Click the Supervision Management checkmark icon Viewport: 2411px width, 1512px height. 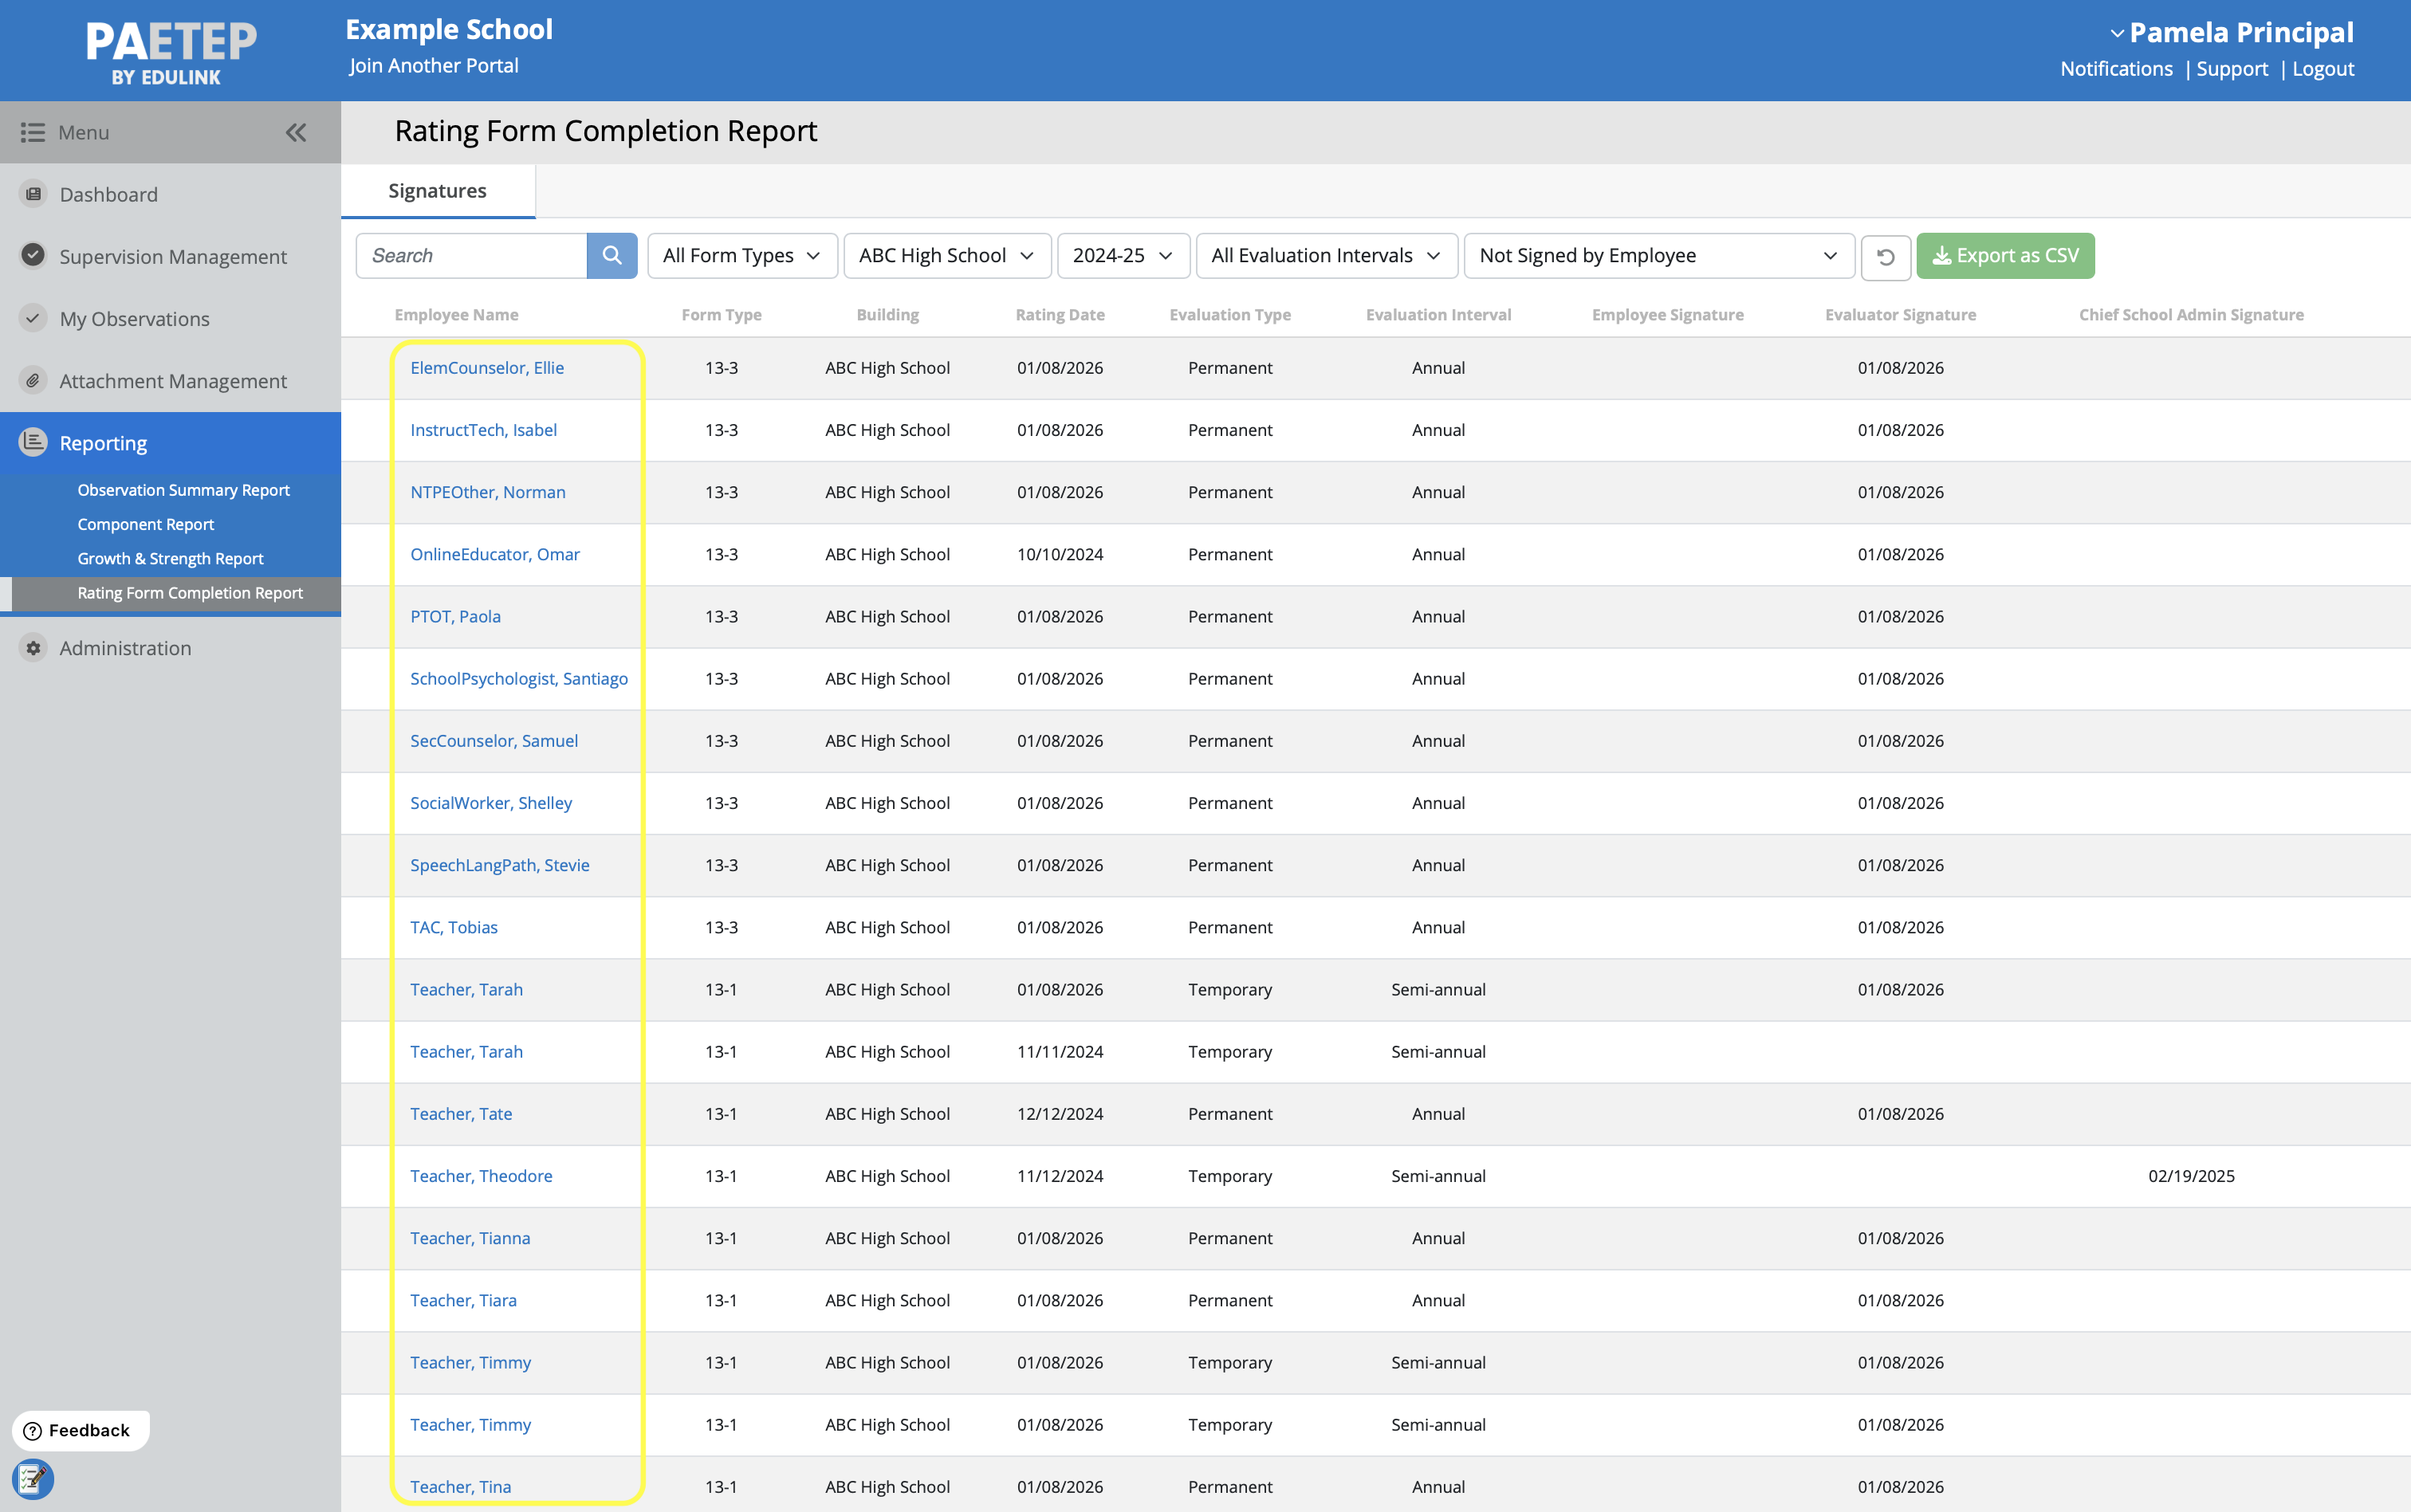coord(33,256)
